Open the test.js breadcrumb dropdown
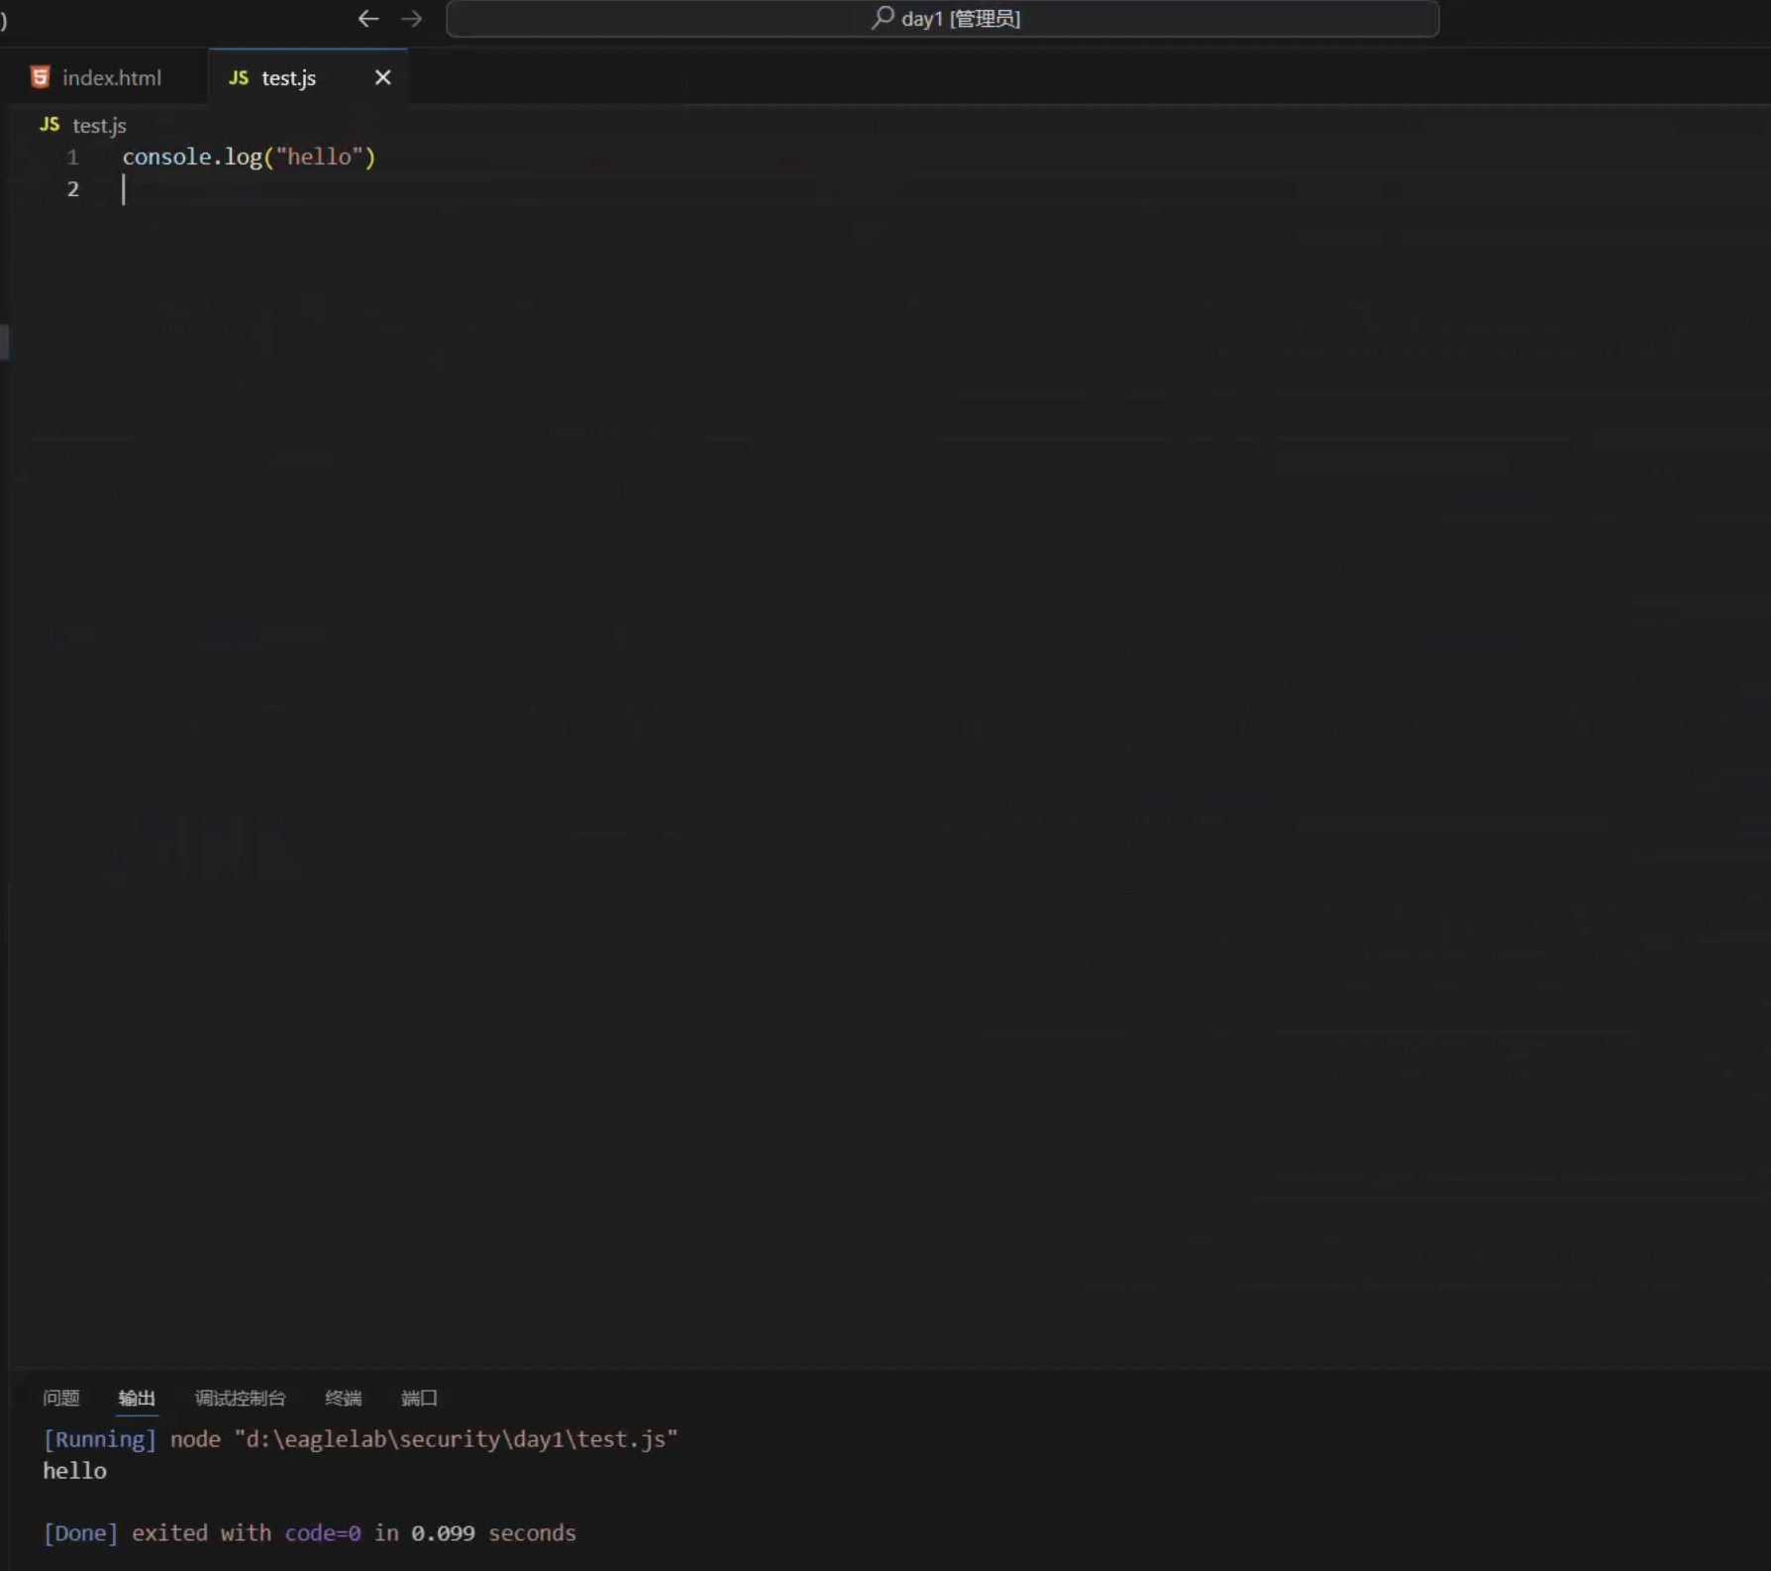This screenshot has width=1771, height=1571. pyautogui.click(x=99, y=126)
